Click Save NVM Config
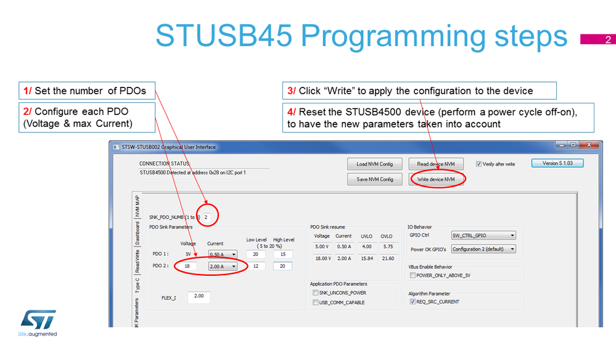Viewport: 616px width, 346px height. pyautogui.click(x=375, y=179)
